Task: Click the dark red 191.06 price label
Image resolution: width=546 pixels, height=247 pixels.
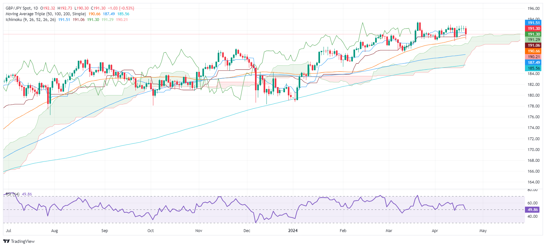Action: coord(533,45)
